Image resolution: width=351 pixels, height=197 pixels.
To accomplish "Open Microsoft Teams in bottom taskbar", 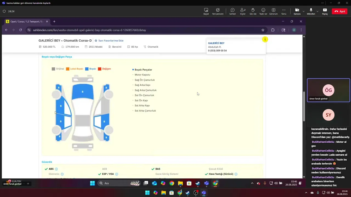I will point(204,193).
